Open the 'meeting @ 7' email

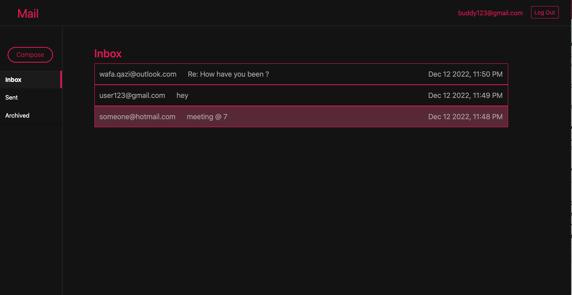(207, 116)
